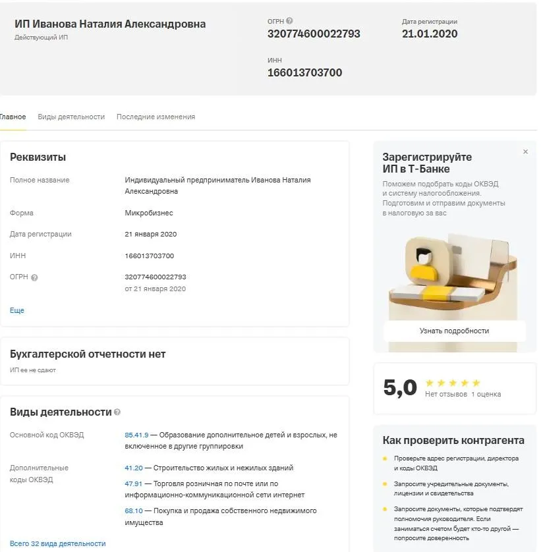The width and height of the screenshot is (543, 552).
Task: Click the ИНН number 166013703700 in header
Action: tap(304, 72)
